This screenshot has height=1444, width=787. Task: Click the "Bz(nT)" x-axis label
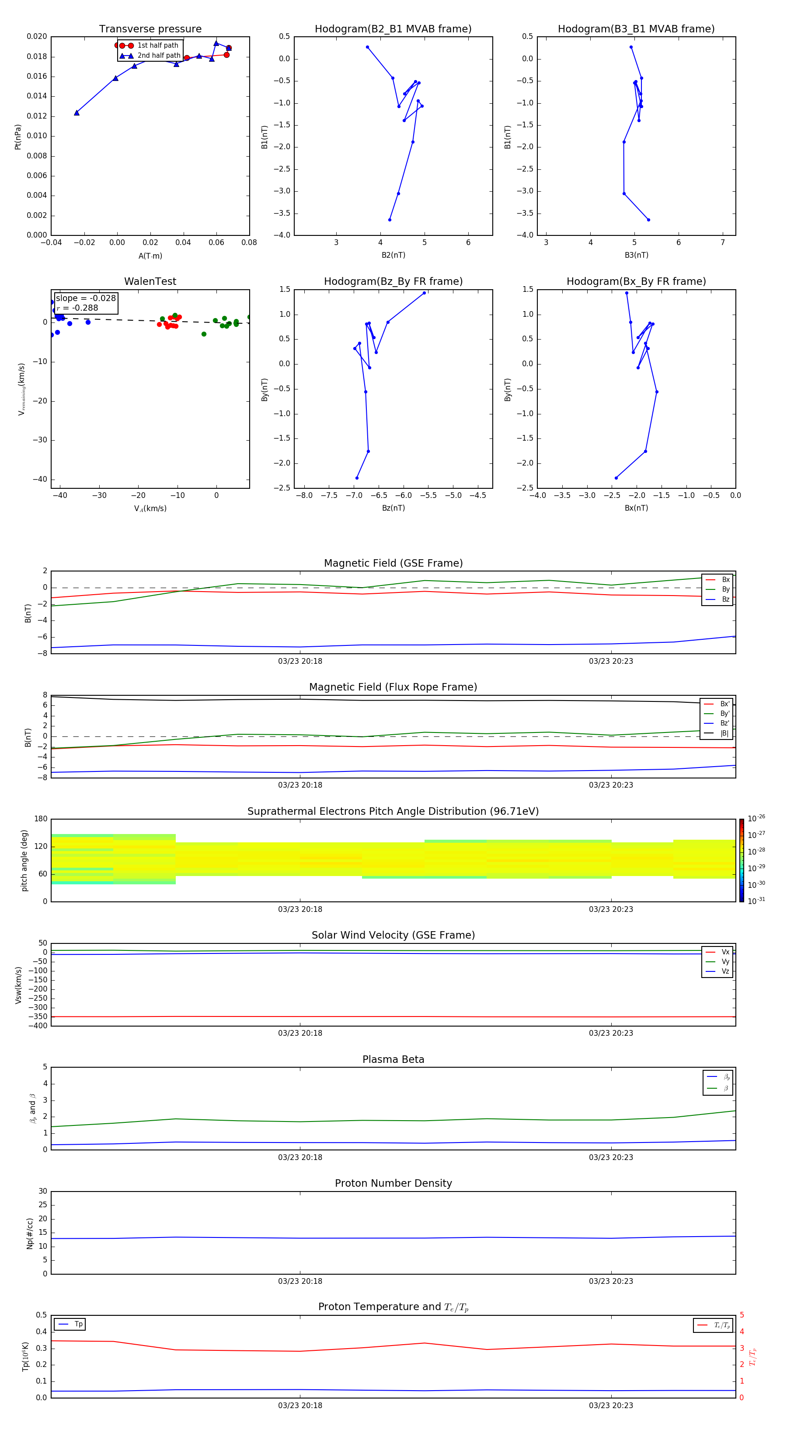393,508
